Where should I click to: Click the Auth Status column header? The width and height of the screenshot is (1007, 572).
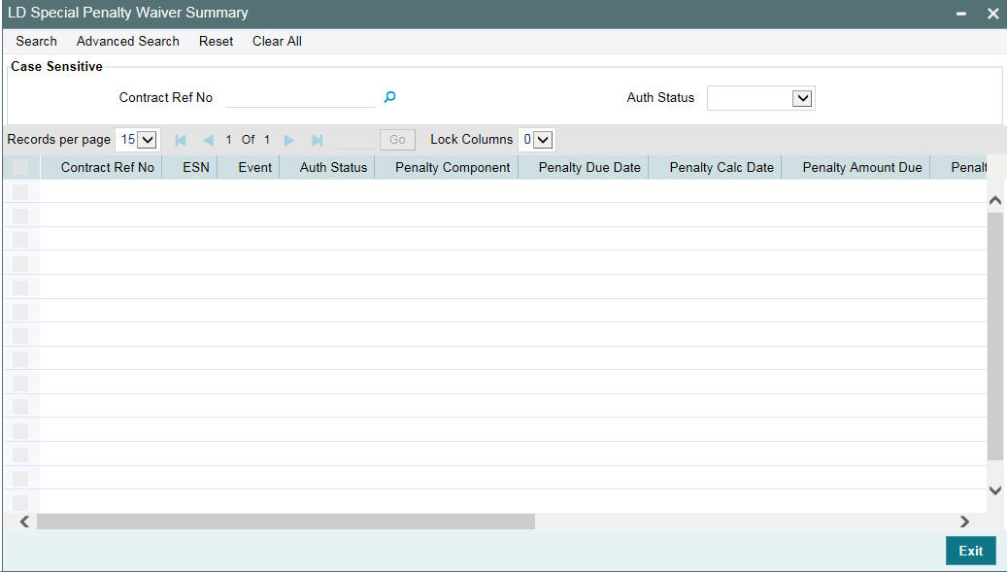pos(327,168)
